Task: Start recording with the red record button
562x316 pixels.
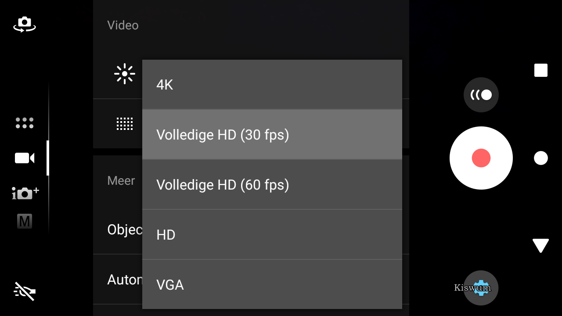Action: pos(481,158)
